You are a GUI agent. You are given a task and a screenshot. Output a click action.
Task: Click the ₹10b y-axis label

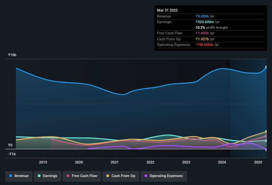click(12, 55)
